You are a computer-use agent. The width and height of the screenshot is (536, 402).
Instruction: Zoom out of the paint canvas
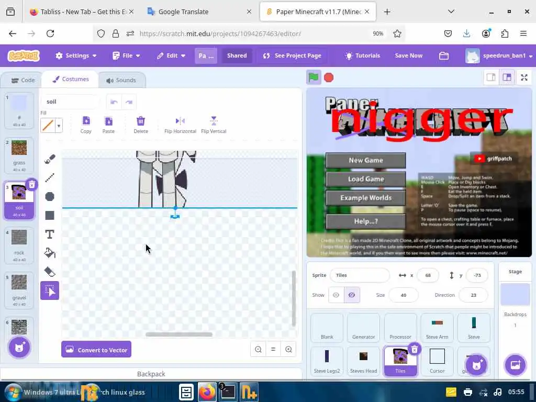[258, 349]
